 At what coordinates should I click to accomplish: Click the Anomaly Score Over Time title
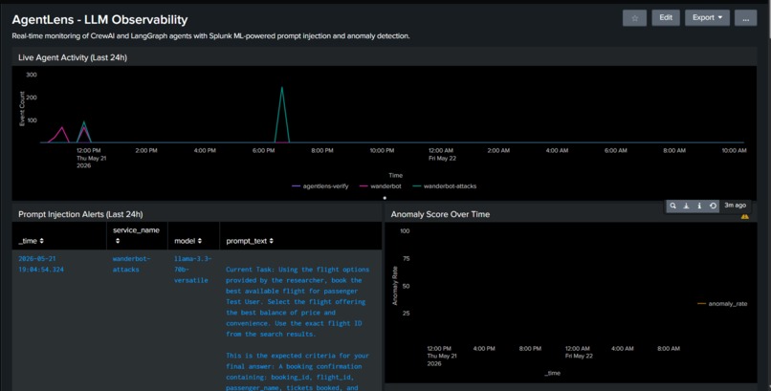(440, 214)
